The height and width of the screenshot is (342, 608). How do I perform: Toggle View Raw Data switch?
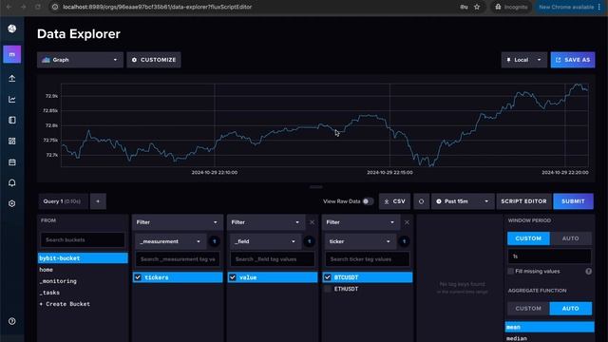click(368, 201)
